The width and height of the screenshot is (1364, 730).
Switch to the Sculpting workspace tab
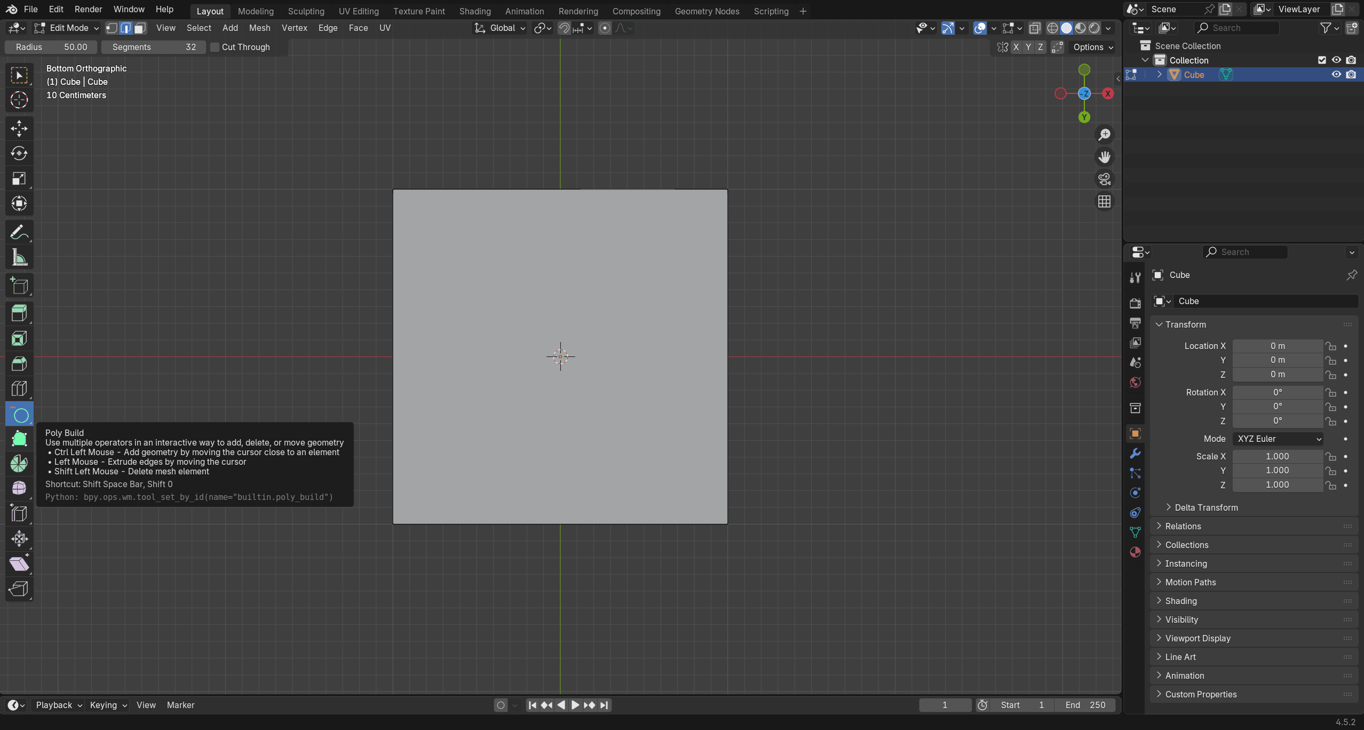click(306, 11)
